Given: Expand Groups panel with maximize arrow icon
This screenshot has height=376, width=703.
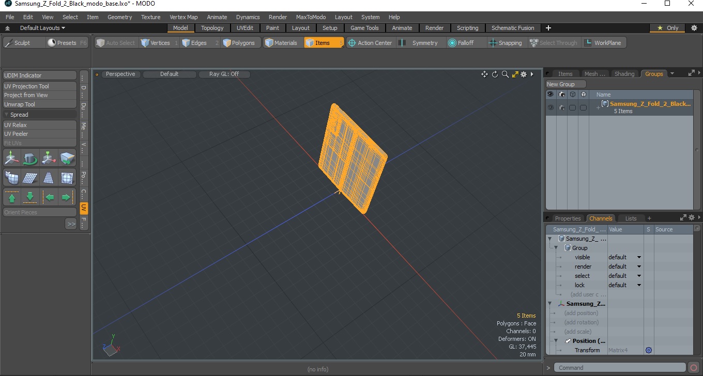Looking at the screenshot, I should pos(691,73).
